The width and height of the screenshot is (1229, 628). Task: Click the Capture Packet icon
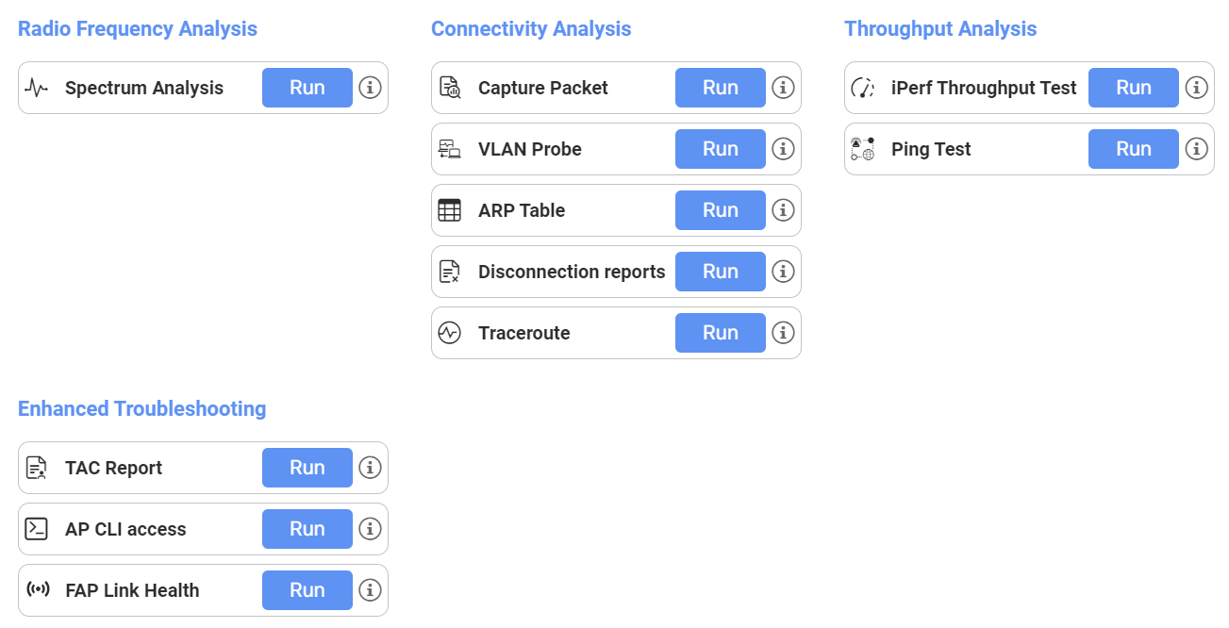pyautogui.click(x=451, y=87)
